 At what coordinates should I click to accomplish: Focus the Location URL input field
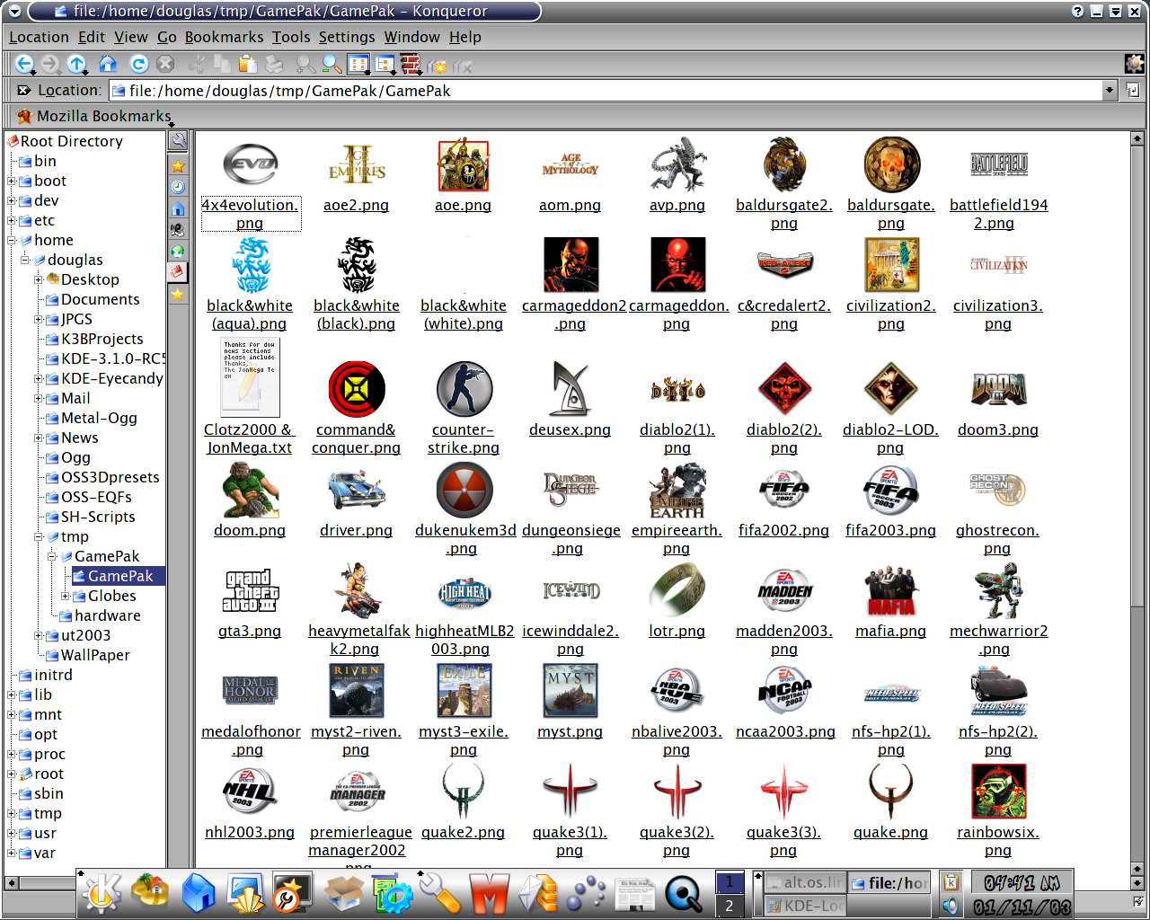pos(606,90)
